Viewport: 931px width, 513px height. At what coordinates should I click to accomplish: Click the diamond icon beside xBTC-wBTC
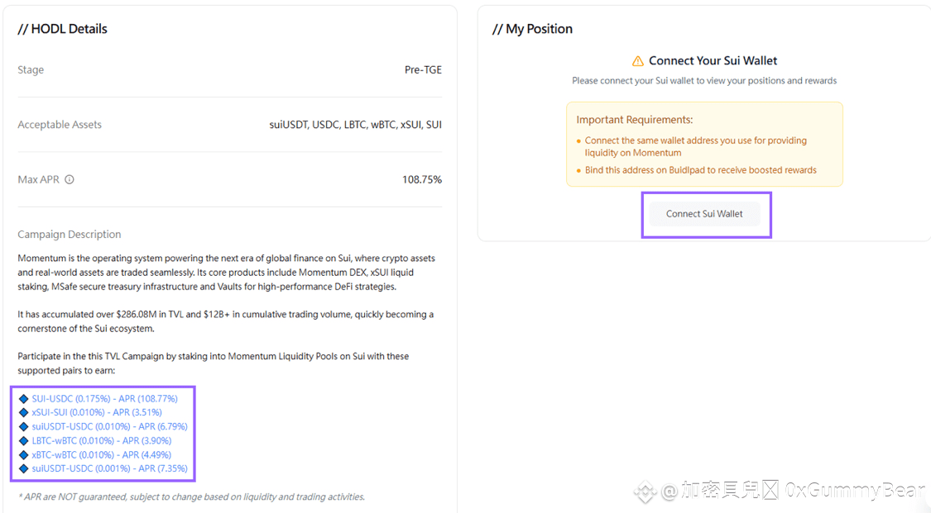point(23,454)
